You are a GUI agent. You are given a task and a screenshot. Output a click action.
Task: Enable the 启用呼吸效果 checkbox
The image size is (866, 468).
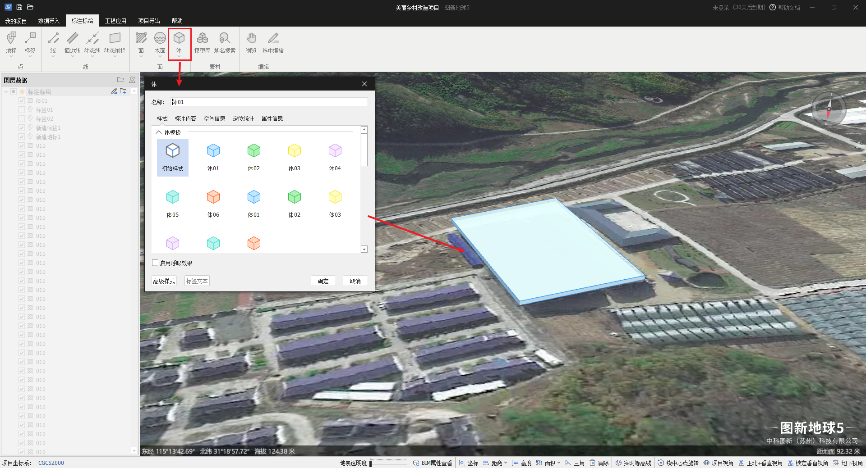[156, 263]
